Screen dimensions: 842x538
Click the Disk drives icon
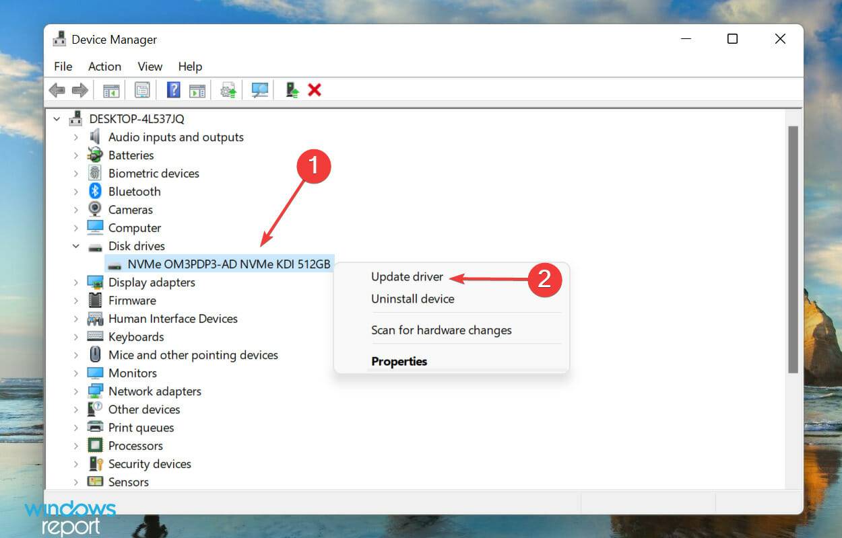pos(94,245)
